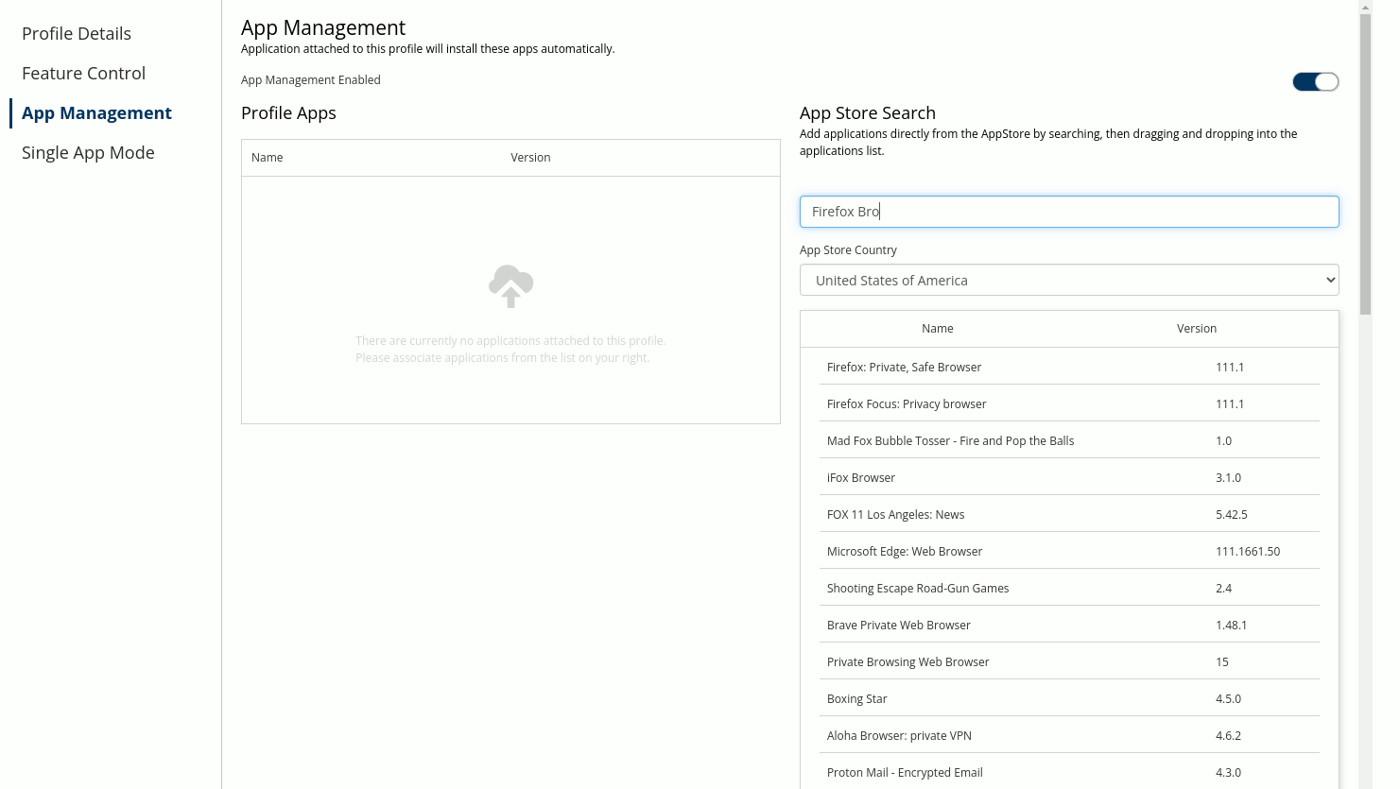Choose Microsoft Edge: Web Browser from list
1400x789 pixels.
(x=905, y=551)
